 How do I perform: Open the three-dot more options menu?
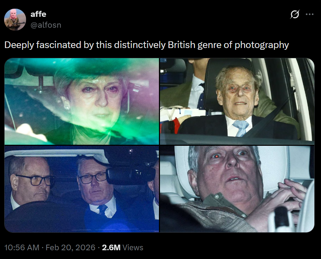[309, 14]
